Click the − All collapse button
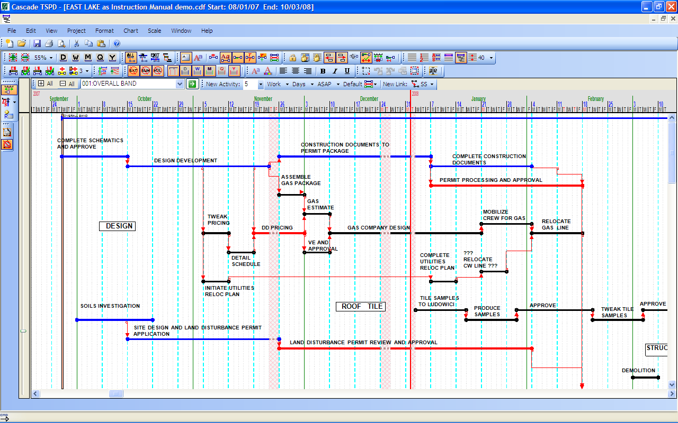678x423 pixels. click(x=63, y=84)
